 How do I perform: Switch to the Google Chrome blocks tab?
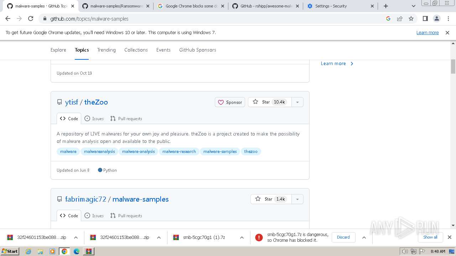click(191, 6)
